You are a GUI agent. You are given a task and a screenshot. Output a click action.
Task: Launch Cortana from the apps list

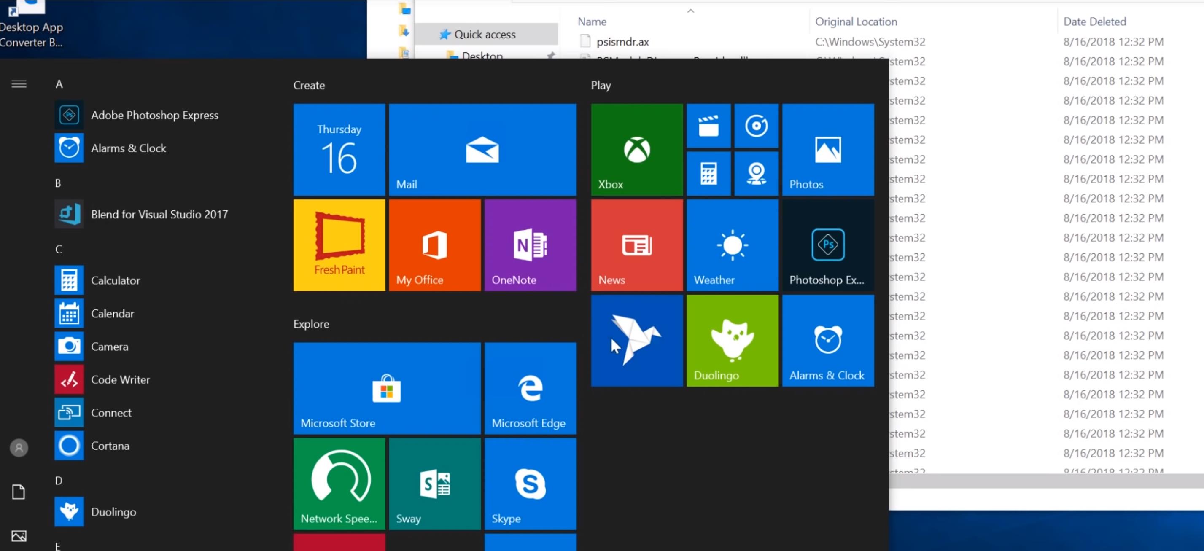(x=110, y=445)
